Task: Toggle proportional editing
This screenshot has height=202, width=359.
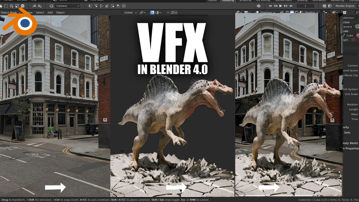Action: point(168,13)
